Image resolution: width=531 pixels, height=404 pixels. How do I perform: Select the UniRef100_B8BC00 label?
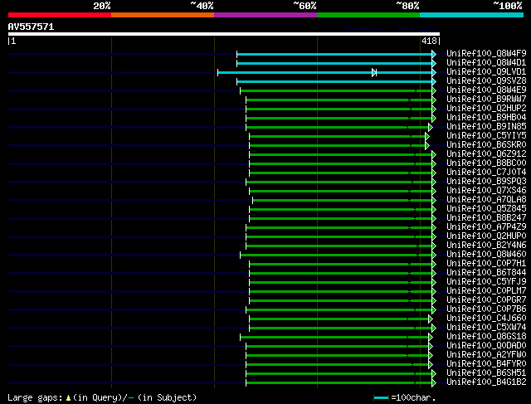coord(486,163)
